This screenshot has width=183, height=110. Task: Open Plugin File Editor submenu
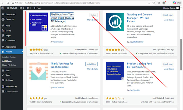pyautogui.click(x=9, y=65)
